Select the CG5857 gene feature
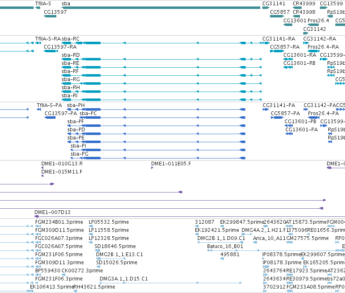Image resolution: width=345 pixels, height=293 pixels. pyautogui.click(x=277, y=16)
